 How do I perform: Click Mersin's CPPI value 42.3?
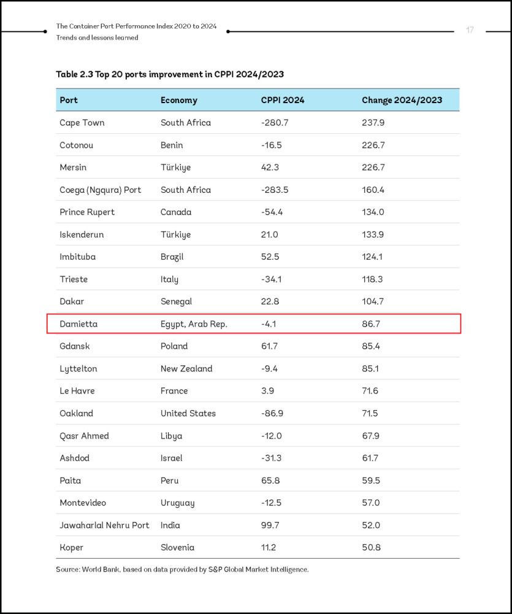pos(270,168)
